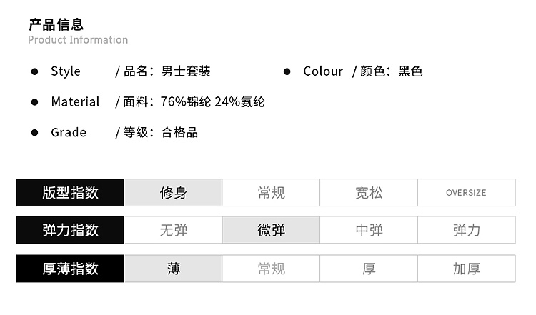This screenshot has height=315, width=536.
Task: Choose 常规 in the 版型指数 row
Action: [x=271, y=193]
